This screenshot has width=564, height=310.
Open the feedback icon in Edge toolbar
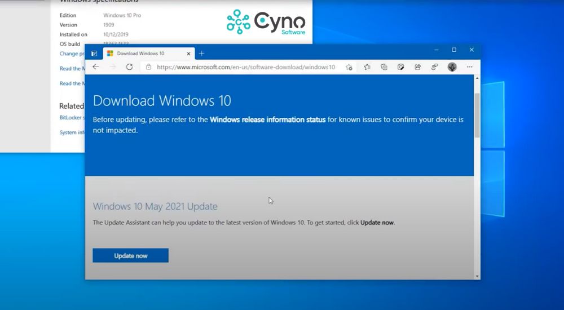coord(434,67)
